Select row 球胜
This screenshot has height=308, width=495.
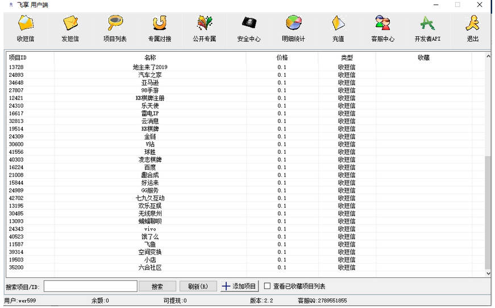pyautogui.click(x=246, y=152)
